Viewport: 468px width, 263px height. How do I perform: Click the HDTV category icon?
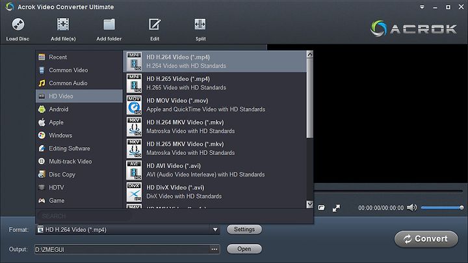42,187
